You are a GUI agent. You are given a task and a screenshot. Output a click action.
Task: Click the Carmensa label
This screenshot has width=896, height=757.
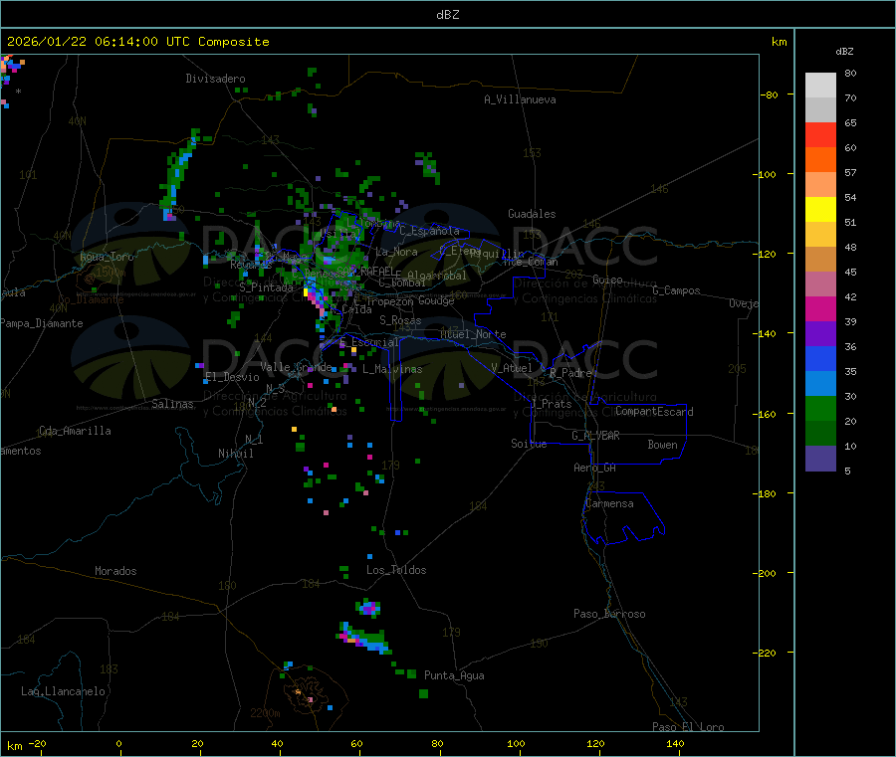click(609, 503)
